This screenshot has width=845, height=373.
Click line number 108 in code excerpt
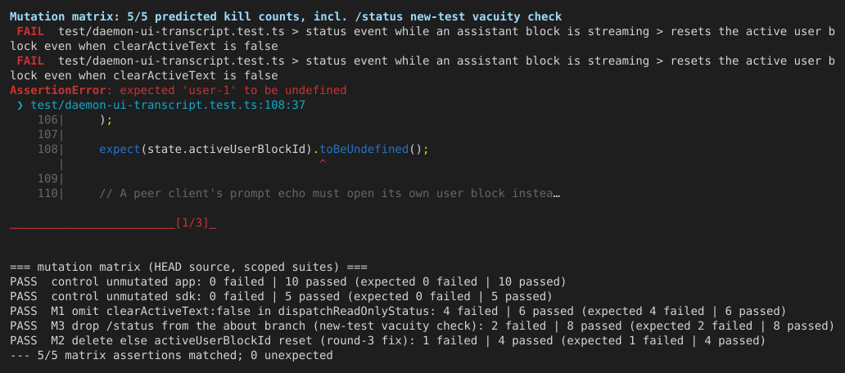click(47, 149)
